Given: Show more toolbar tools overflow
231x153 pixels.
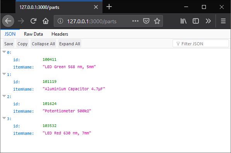Looking at the screenshot, I should (208, 21).
